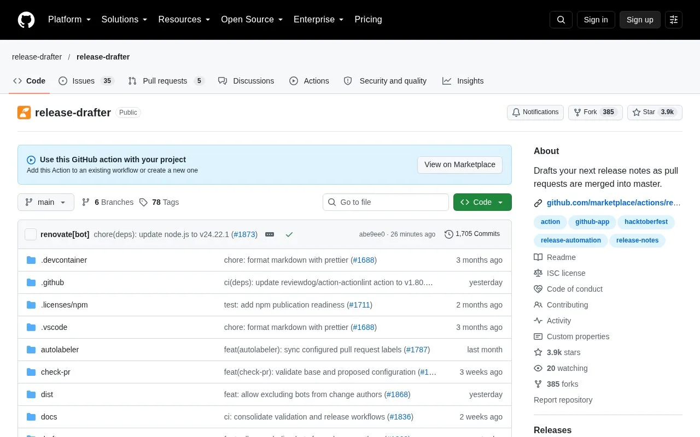The width and height of the screenshot is (700, 437).
Task: Open appearance settings icon in header
Action: pyautogui.click(x=674, y=20)
